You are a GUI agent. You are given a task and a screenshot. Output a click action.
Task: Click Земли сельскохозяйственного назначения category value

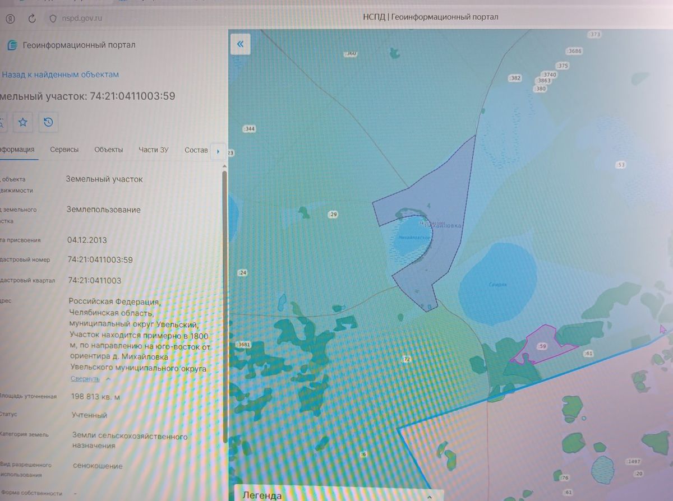tap(130, 440)
